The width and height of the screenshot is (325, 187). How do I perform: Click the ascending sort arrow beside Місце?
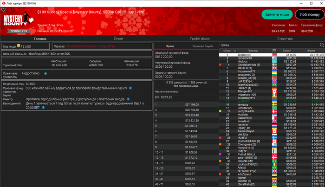click(235, 51)
